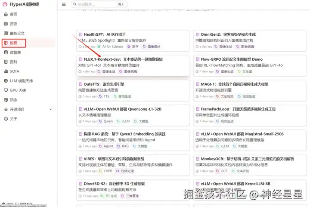Screen dimensions: 310x207
Task: Click the 医学 tag on HealthGPT card
Action: coord(133,46)
